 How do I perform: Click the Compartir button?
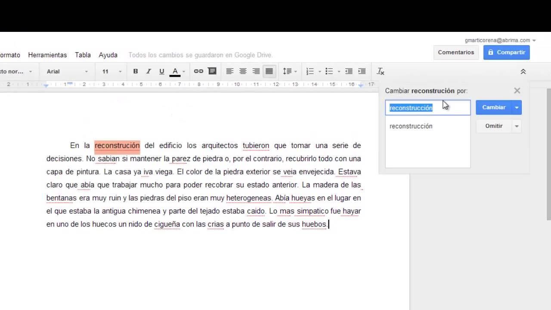coord(507,52)
